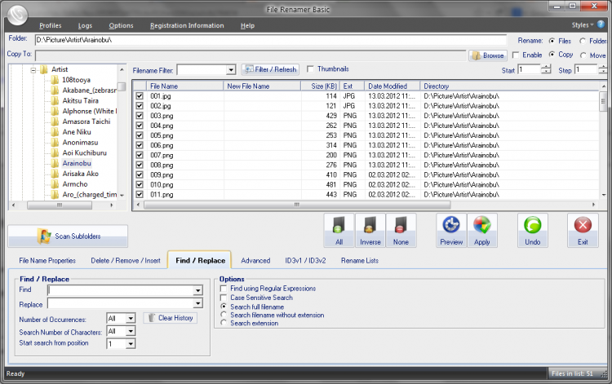Click the Preview icon button
The height and width of the screenshot is (384, 612).
tap(450, 230)
